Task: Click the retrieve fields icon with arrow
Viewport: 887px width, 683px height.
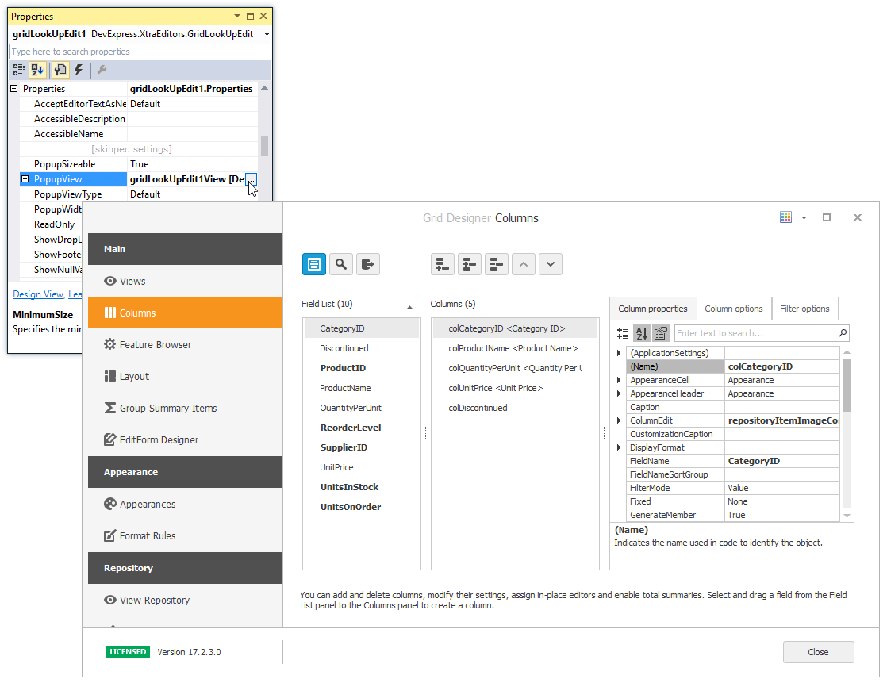Action: 368,264
